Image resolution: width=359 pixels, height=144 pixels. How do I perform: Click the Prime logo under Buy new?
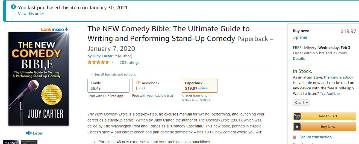coord(300,37)
